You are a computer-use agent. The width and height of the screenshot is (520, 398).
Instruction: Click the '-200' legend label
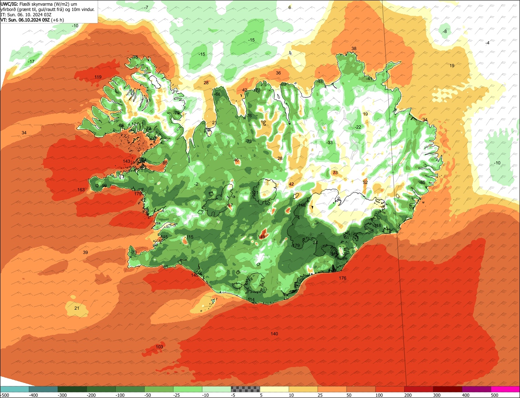pyautogui.click(x=91, y=395)
